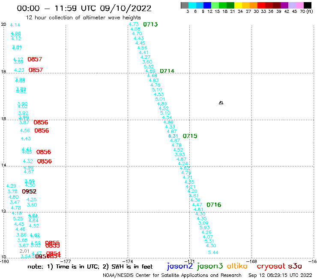Pick the cyan 6 ft legend color

click(192, 5)
